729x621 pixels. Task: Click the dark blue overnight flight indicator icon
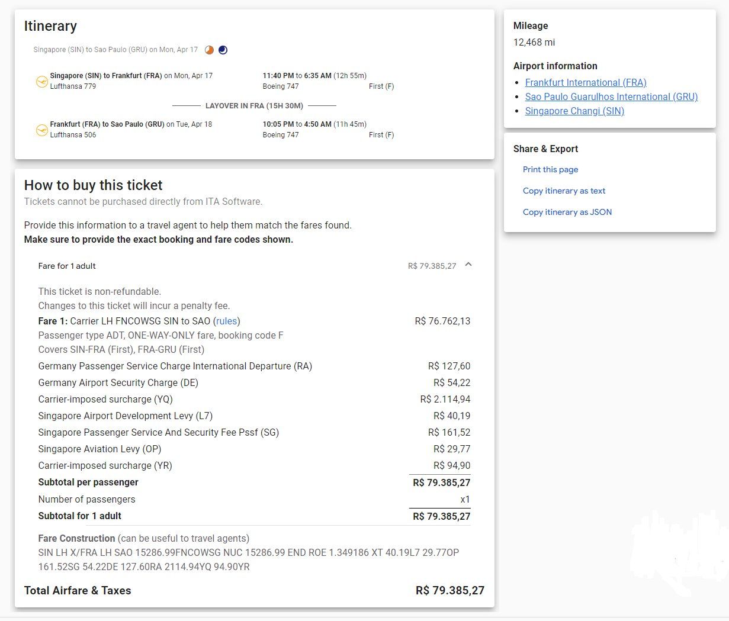223,50
